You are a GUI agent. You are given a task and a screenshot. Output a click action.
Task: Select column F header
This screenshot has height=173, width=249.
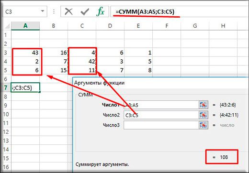pos(167,26)
